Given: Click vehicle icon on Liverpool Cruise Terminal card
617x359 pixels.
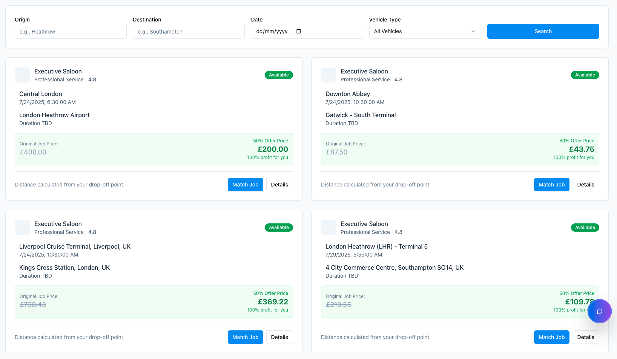Looking at the screenshot, I should 22,228.
